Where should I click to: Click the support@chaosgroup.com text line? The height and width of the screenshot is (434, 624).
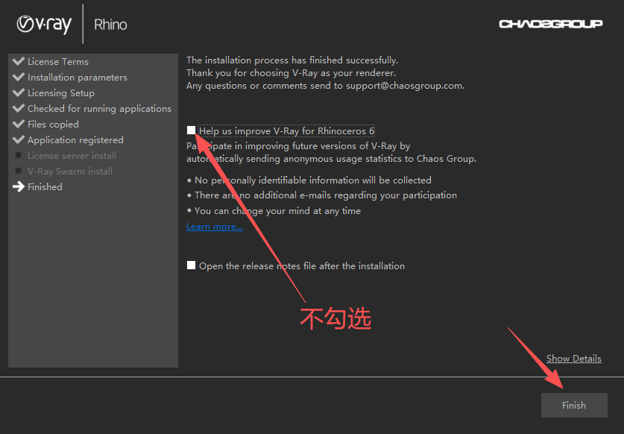[x=325, y=86]
